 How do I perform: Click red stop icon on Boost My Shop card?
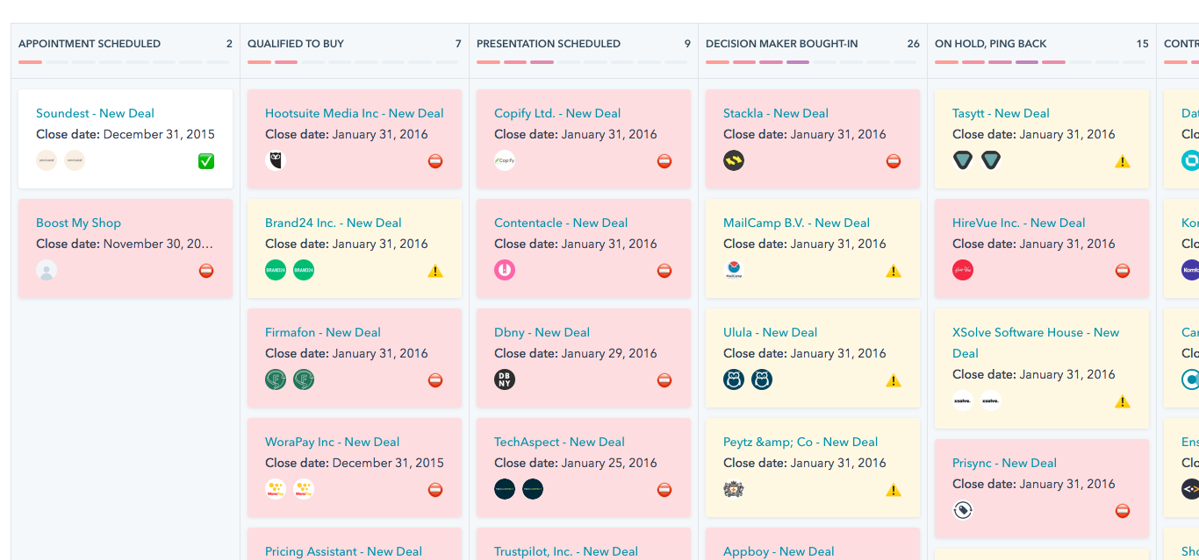point(206,271)
